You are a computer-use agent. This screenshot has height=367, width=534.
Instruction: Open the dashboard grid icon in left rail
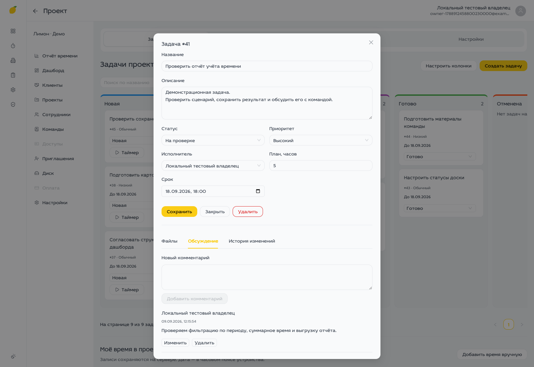coord(13,31)
